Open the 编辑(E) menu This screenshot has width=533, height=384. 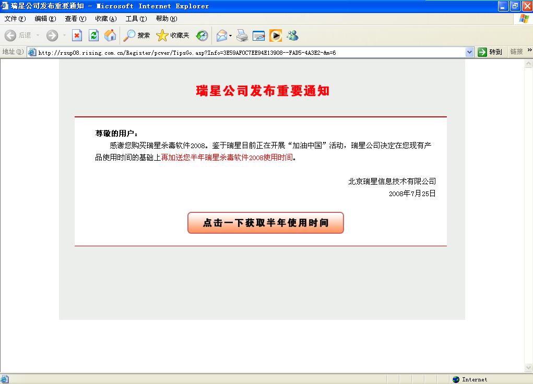pyautogui.click(x=45, y=19)
